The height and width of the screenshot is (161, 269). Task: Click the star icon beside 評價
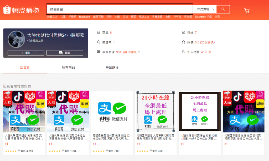[x=183, y=42]
